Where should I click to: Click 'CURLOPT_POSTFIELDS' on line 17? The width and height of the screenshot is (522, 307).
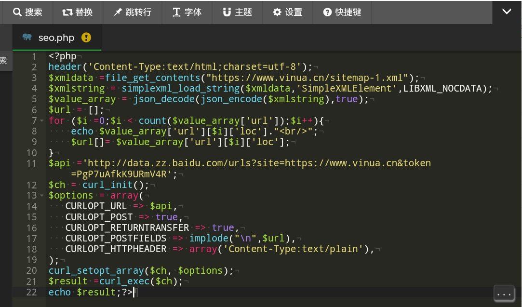(x=116, y=238)
